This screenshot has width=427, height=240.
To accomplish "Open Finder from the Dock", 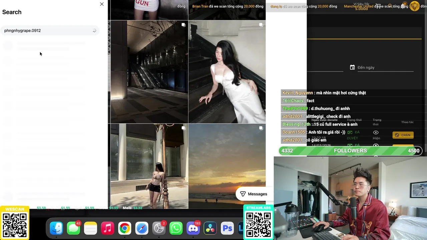I will tap(56, 228).
